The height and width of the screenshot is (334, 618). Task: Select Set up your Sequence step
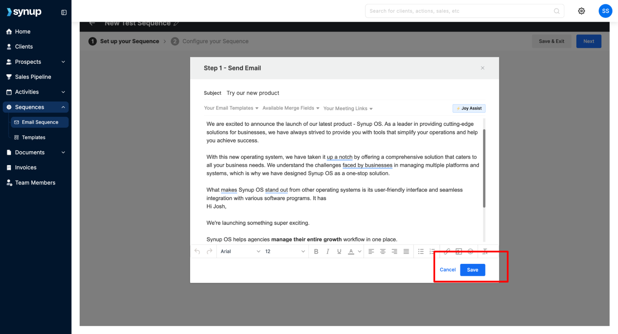124,41
